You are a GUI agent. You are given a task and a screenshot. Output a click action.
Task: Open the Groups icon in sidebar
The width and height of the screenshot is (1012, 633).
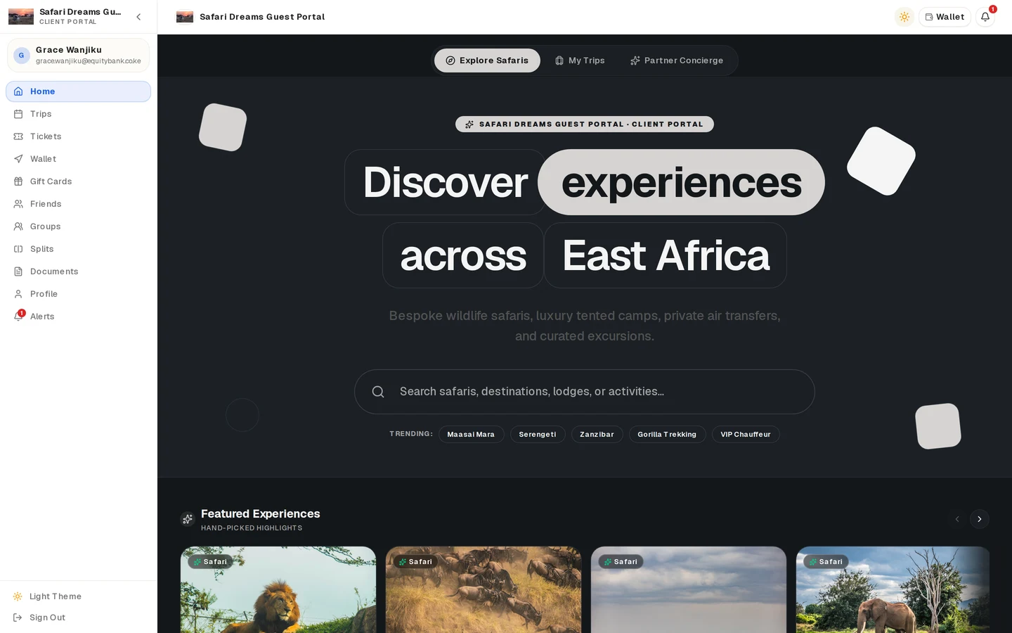pyautogui.click(x=18, y=226)
